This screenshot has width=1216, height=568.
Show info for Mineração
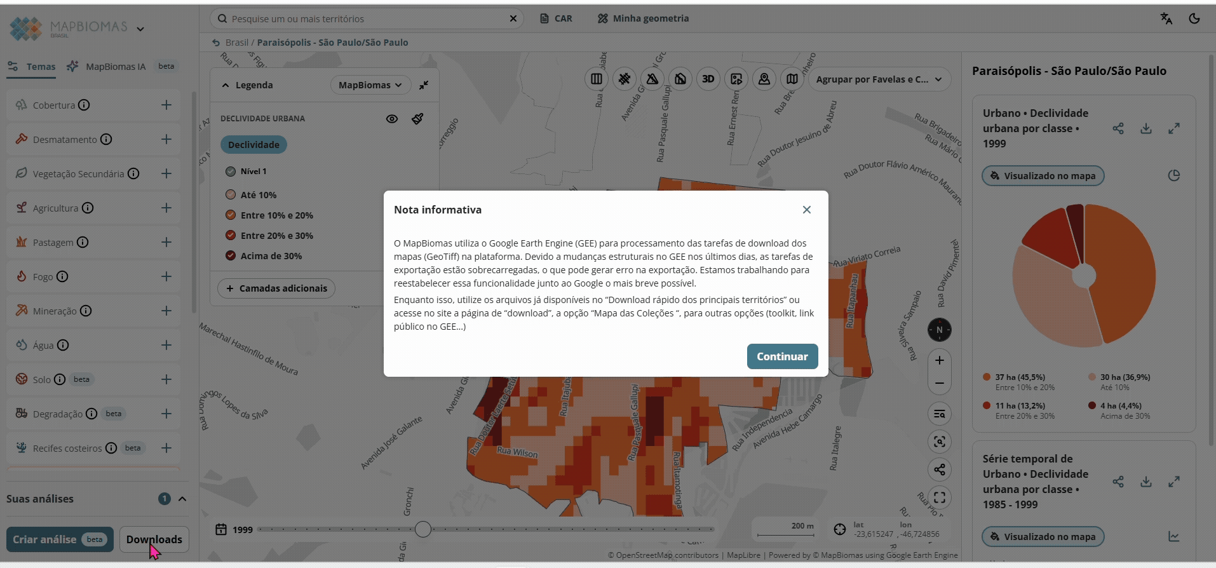tap(86, 311)
